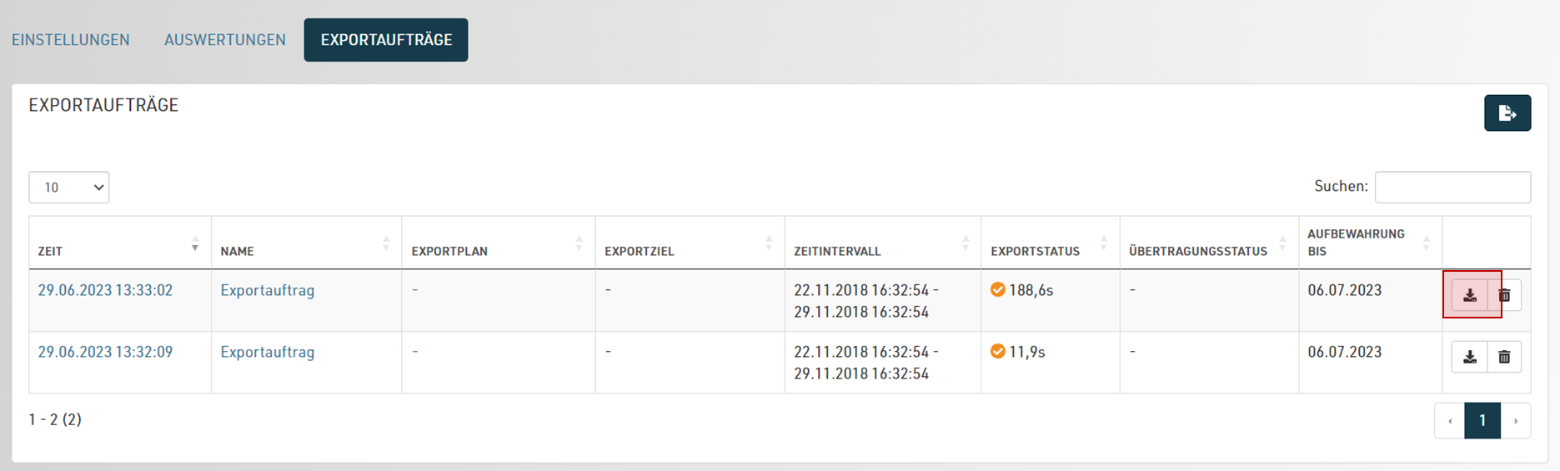Switch to the Auswertungen tab
The height and width of the screenshot is (471, 1560).
tap(225, 40)
